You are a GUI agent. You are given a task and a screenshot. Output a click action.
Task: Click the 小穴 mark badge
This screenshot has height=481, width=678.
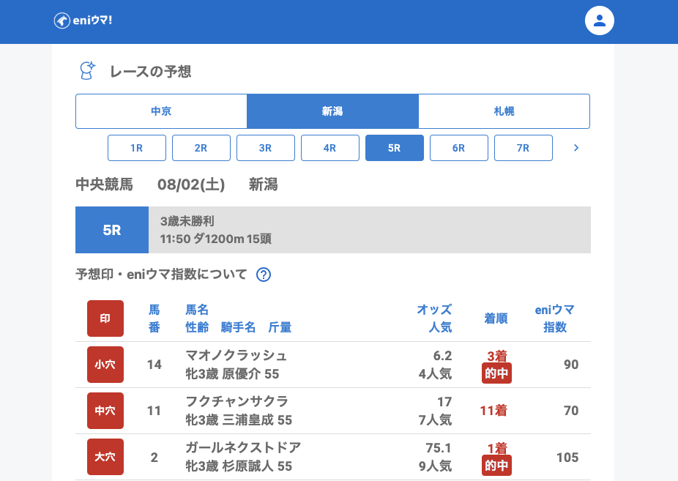[x=105, y=365]
